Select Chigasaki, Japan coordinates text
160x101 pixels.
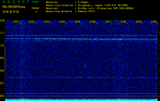point(103,5)
